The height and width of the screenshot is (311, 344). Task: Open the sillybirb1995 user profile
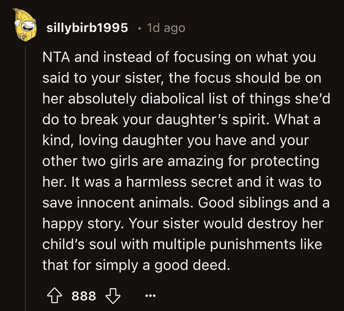pyautogui.click(x=87, y=28)
